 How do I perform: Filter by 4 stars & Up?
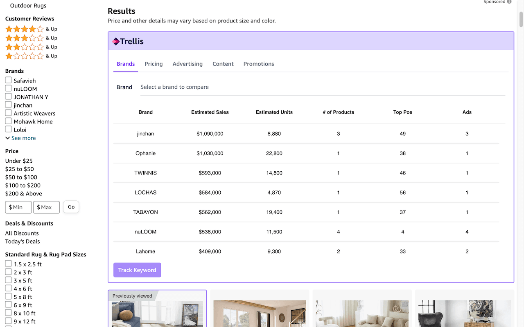point(31,29)
